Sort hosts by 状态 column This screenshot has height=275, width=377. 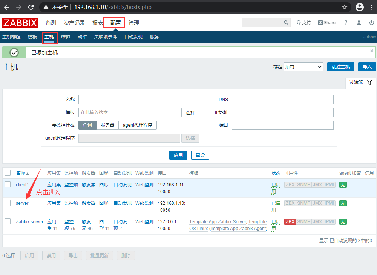[276, 173]
